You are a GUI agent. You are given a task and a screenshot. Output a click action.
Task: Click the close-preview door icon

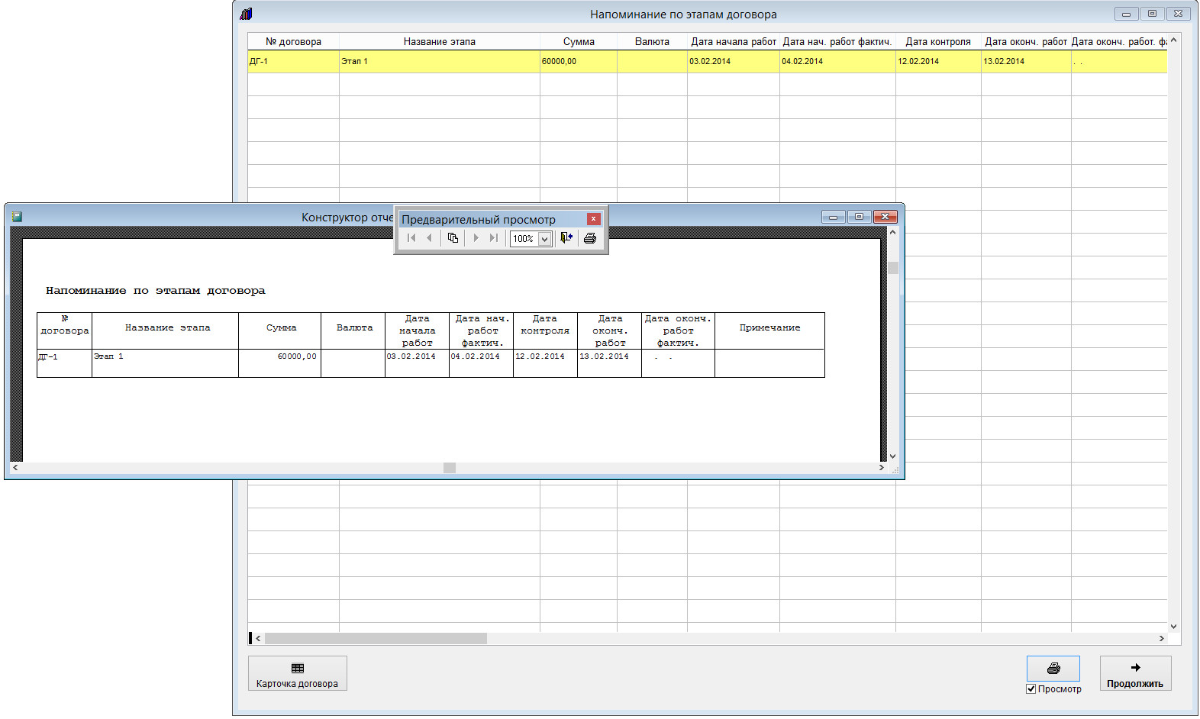(566, 238)
